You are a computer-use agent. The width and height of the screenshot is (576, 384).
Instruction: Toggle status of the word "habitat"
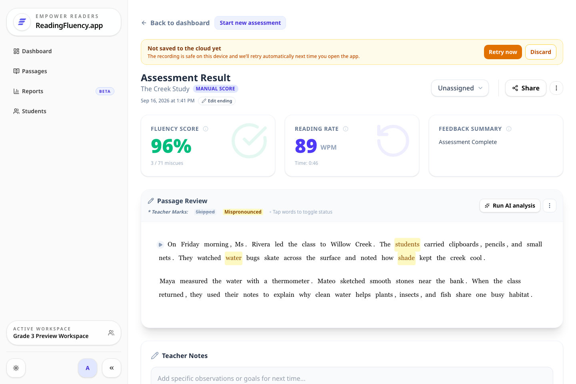tap(519, 295)
